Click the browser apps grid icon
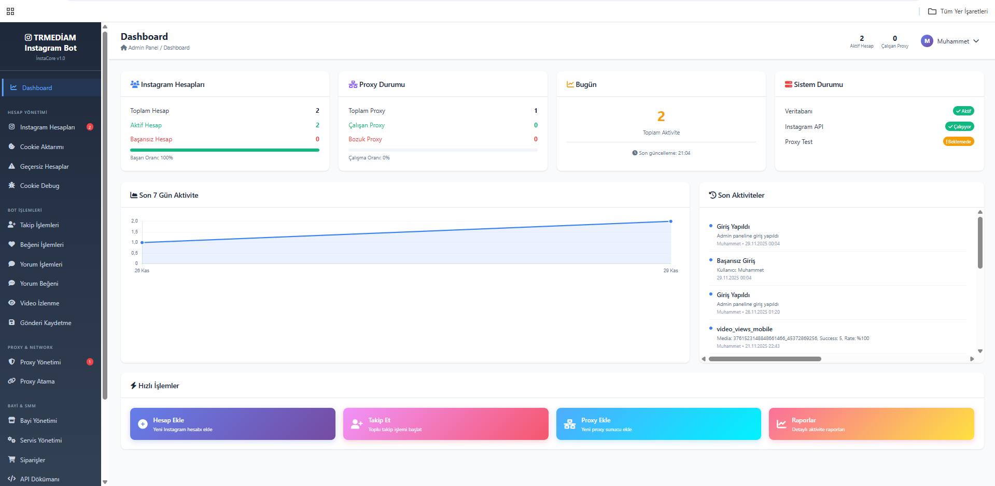Viewport: 995px width, 486px height. 10,11
